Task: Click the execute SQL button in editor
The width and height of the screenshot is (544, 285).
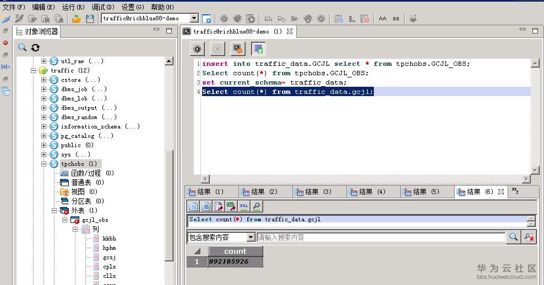Action: (197, 49)
